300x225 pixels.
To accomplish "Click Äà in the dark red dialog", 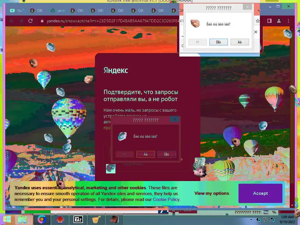I will point(146,154).
